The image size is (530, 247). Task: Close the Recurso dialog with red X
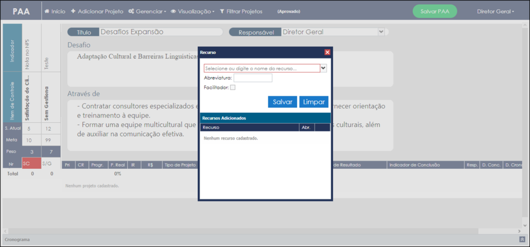coord(327,52)
